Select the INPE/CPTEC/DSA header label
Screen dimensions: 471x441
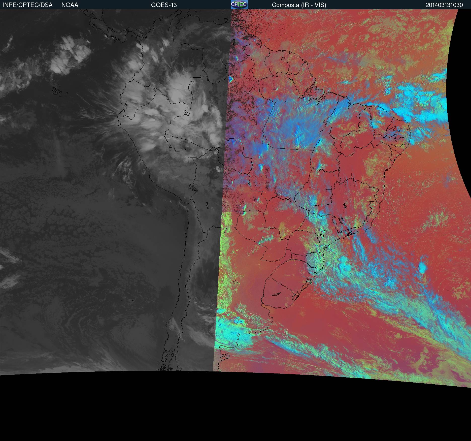[27, 5]
